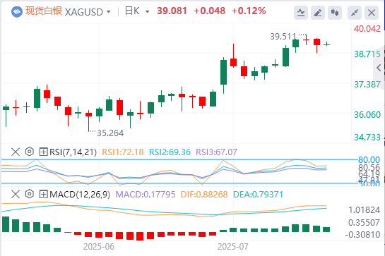Click the 0.35507 MACD axis label

click(x=364, y=223)
